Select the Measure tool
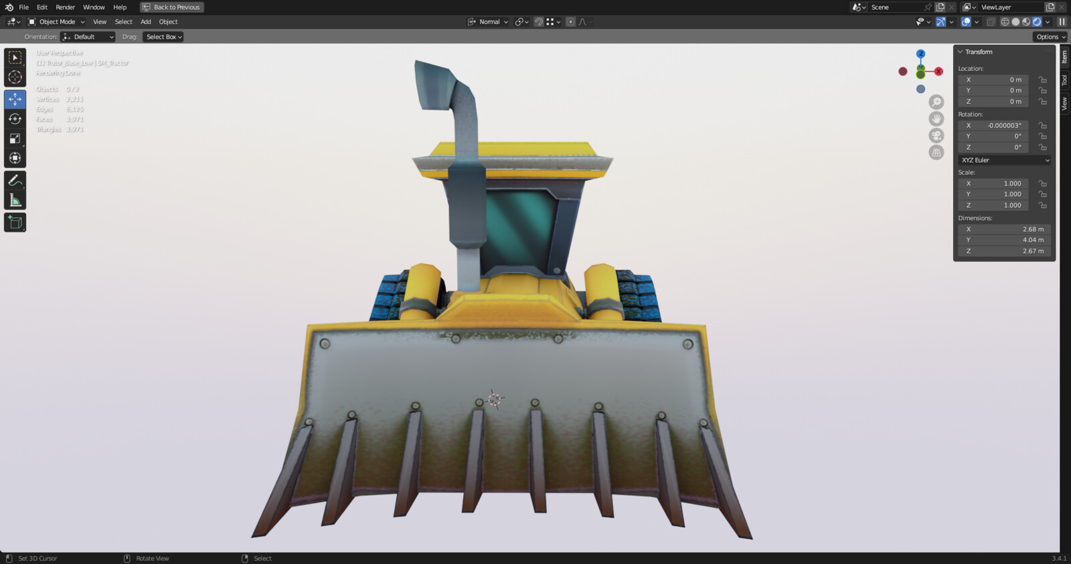 tap(15, 200)
